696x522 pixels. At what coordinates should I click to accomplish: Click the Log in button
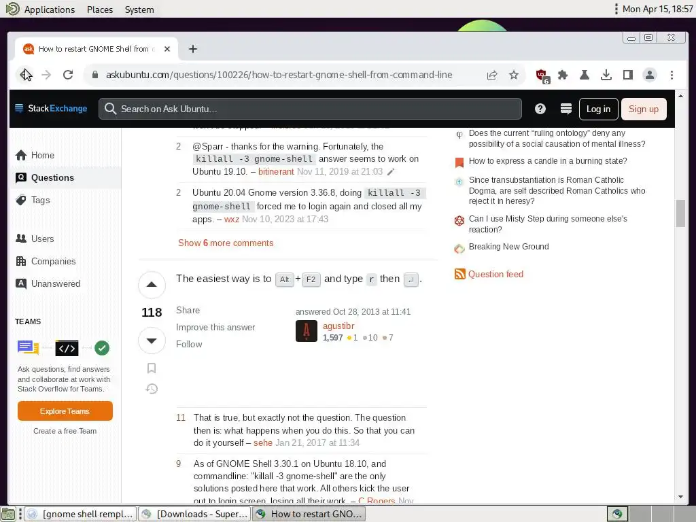point(598,109)
